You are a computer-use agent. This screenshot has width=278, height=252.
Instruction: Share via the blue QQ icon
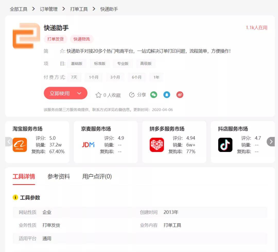(167, 95)
